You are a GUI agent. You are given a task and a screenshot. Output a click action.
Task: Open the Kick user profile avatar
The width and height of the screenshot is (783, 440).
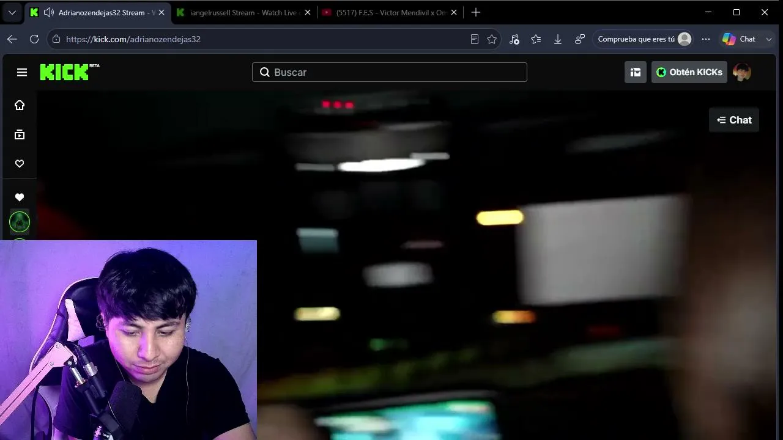click(x=742, y=72)
